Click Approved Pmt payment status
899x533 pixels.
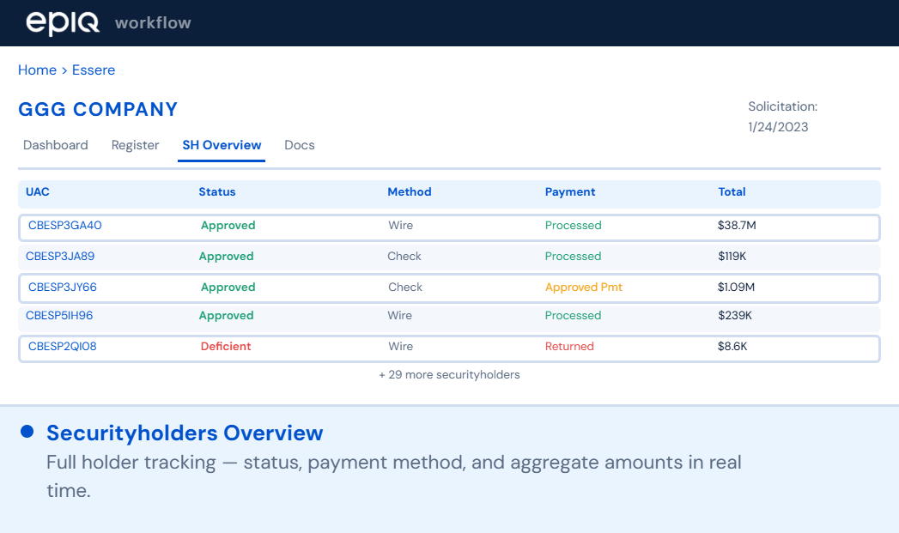pos(584,288)
